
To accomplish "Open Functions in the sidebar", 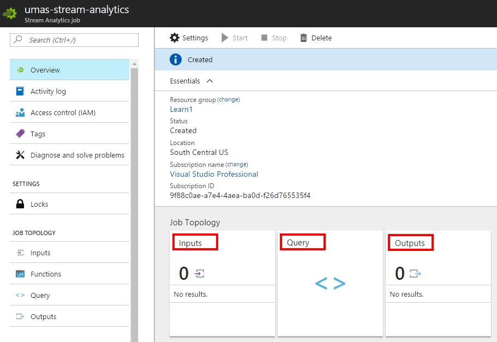I will pos(69,274).
